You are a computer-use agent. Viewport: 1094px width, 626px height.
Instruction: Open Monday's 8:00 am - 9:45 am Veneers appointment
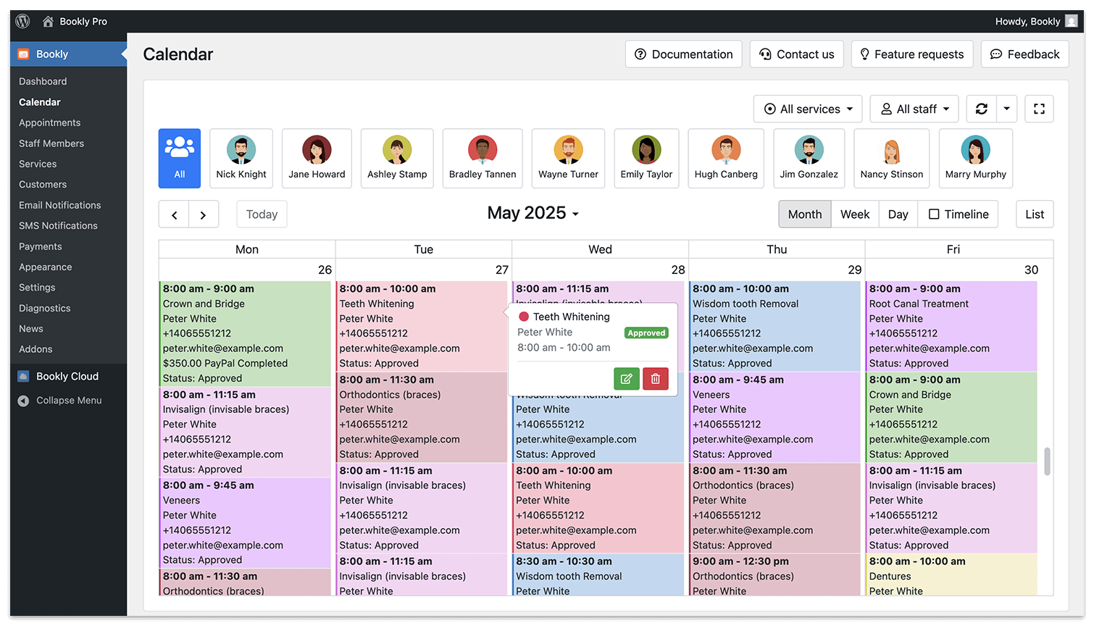[245, 522]
